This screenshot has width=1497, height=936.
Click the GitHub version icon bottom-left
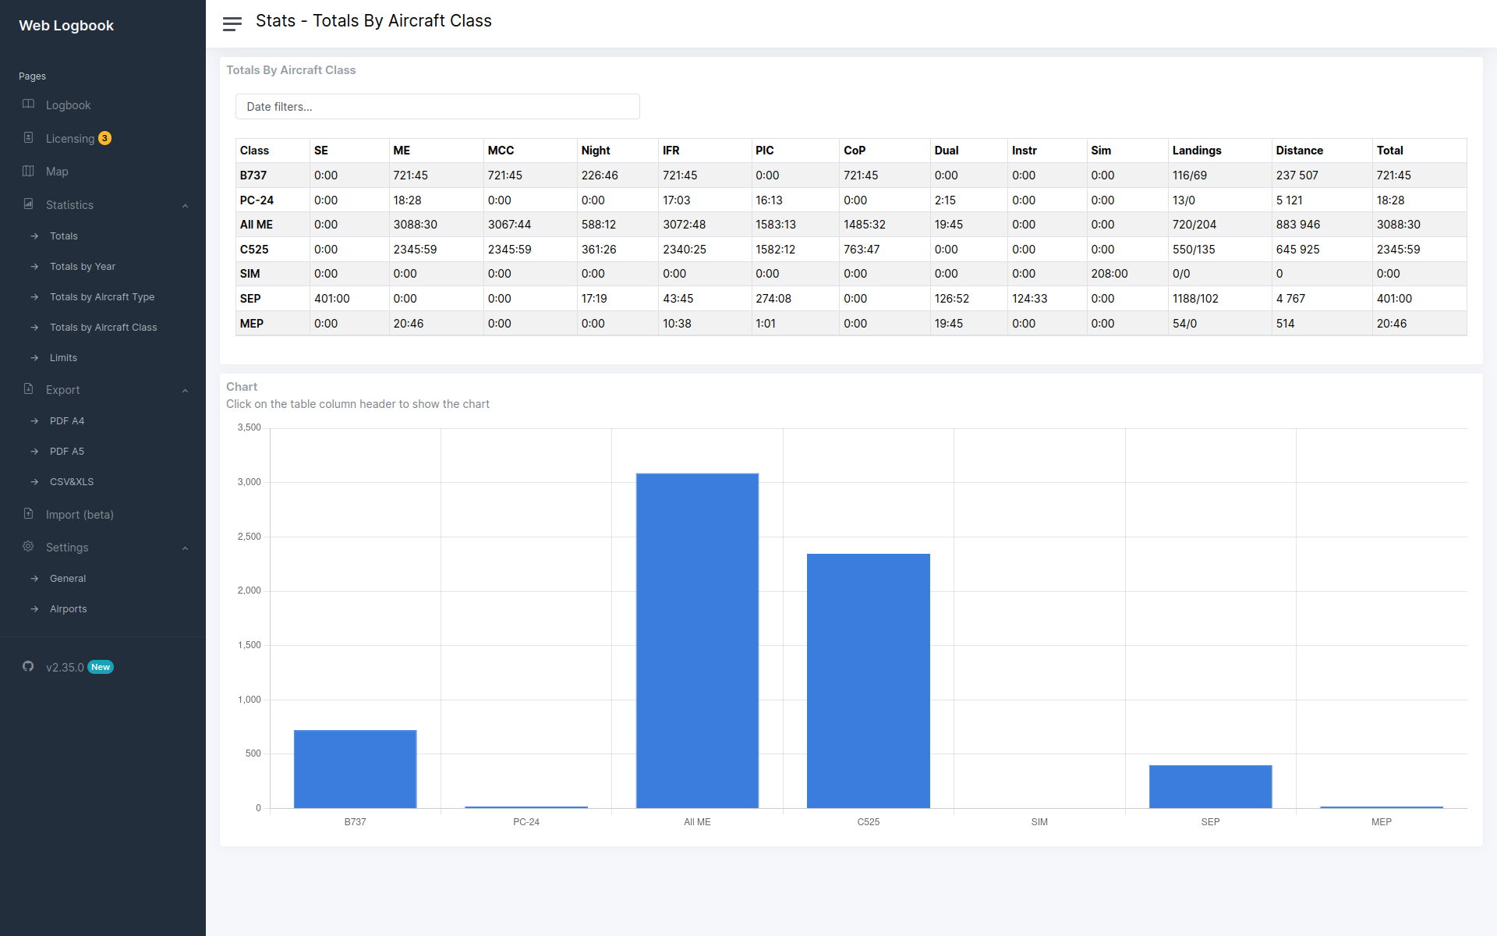(x=27, y=666)
